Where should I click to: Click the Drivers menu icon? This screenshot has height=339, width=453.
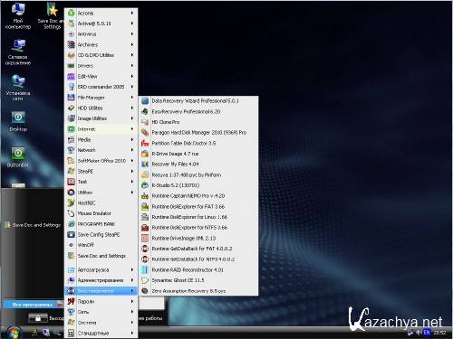[x=71, y=66]
